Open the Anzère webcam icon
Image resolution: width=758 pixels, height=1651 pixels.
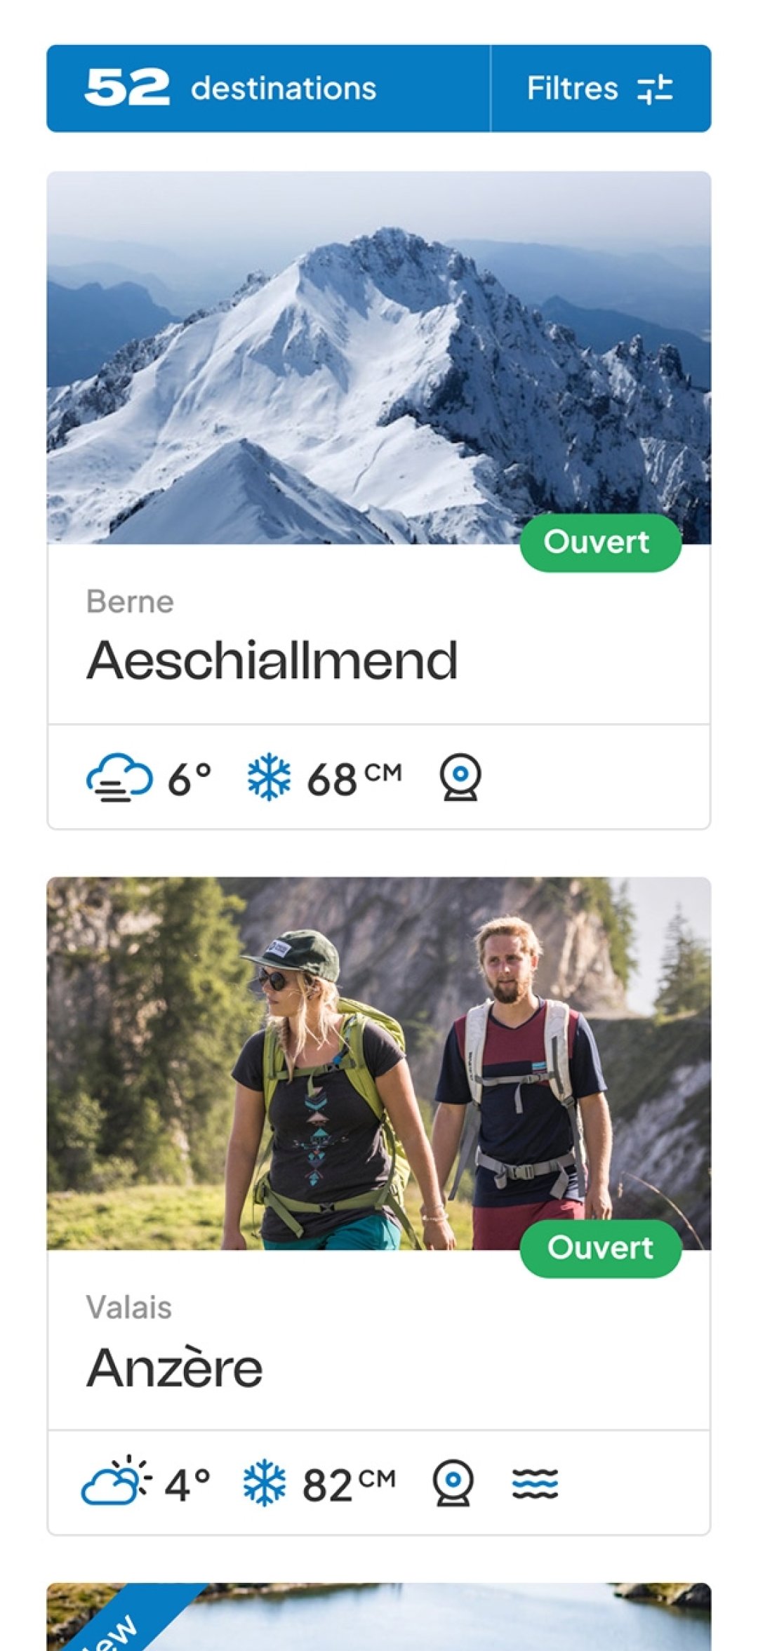(453, 1483)
